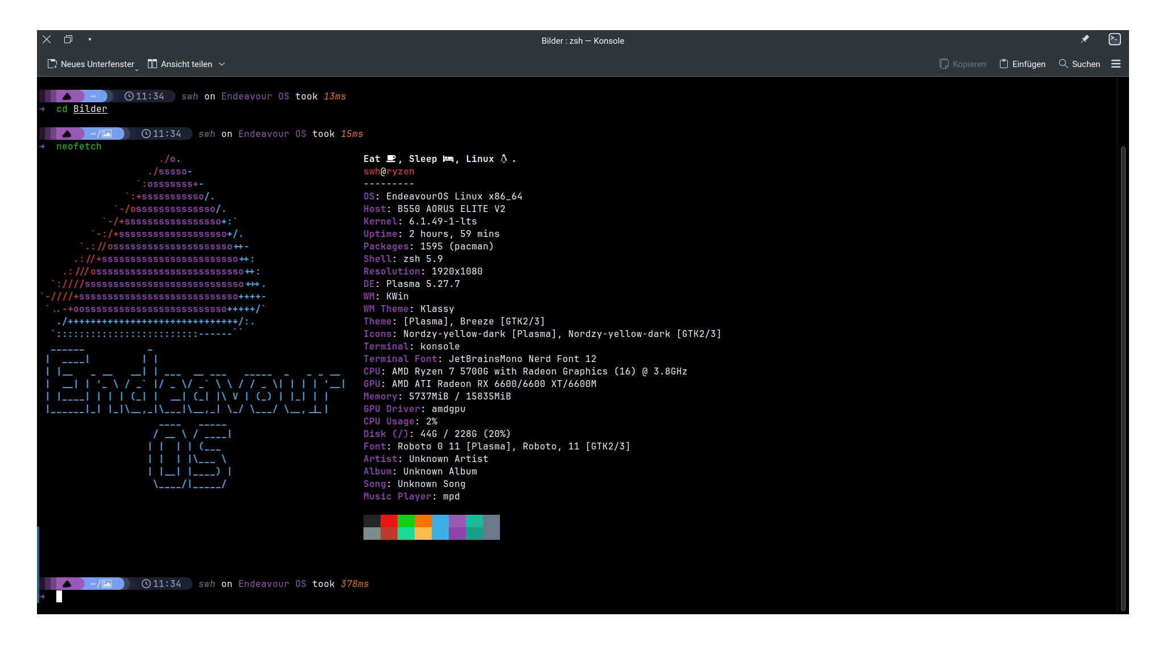Click the 'Terminal Font: JetBrainsMono Nerd Font 12' line
1166x658 pixels.
coord(480,359)
